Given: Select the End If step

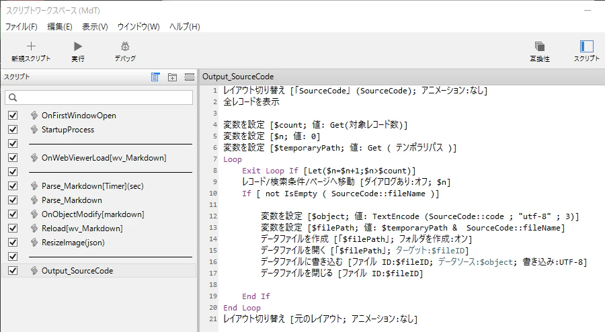Looking at the screenshot, I should pyautogui.click(x=256, y=296).
